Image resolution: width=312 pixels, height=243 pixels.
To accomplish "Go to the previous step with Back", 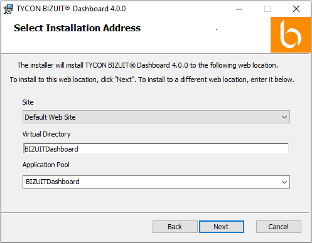I will point(175,227).
